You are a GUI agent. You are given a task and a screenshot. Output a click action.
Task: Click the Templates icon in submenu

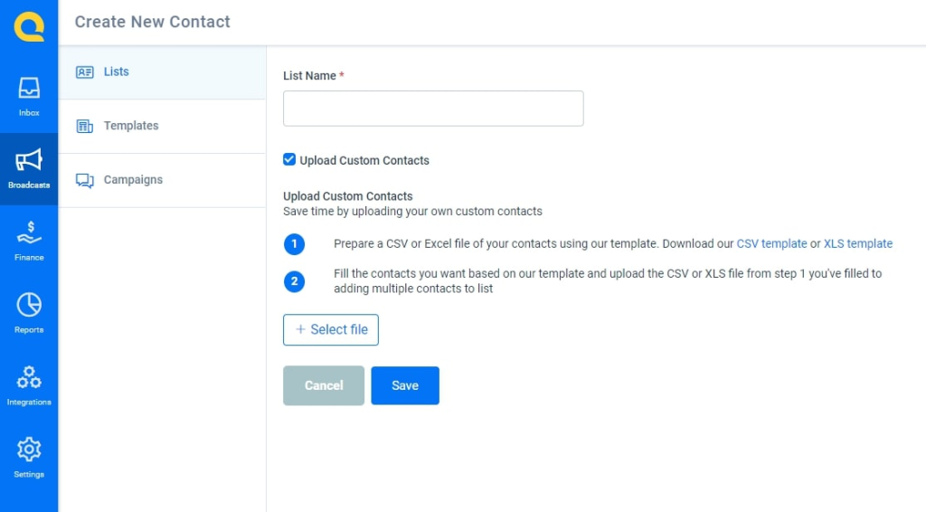[84, 127]
